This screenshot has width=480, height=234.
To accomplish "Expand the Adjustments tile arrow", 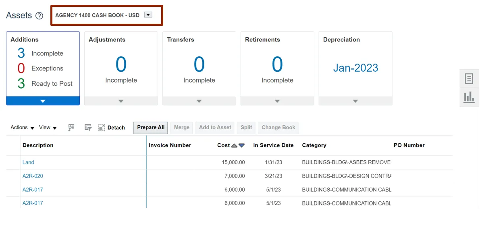I will point(121,101).
